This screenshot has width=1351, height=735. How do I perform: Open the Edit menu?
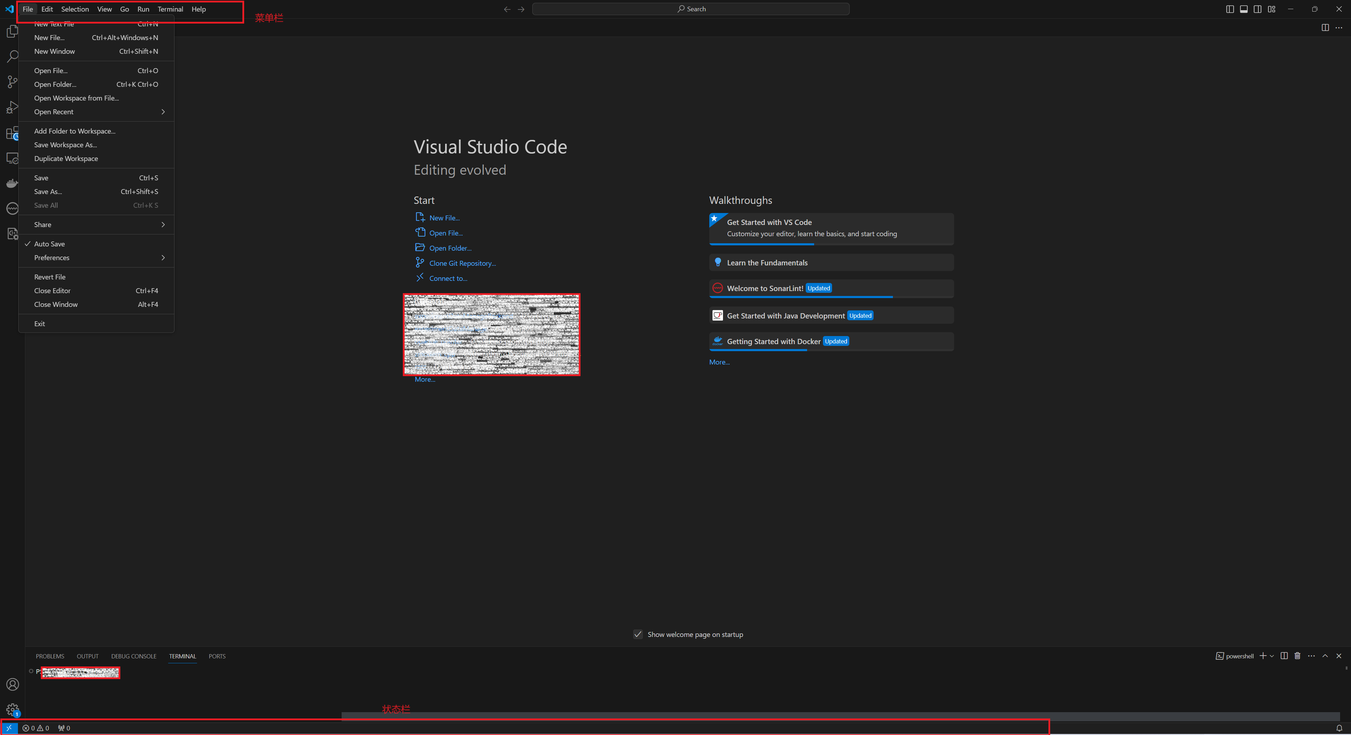click(47, 9)
